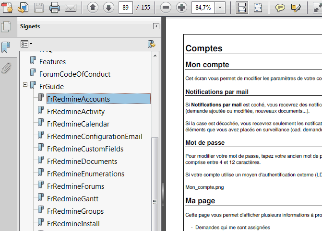Select the FrGuide bookmark
The height and width of the screenshot is (231, 322).
(x=51, y=87)
